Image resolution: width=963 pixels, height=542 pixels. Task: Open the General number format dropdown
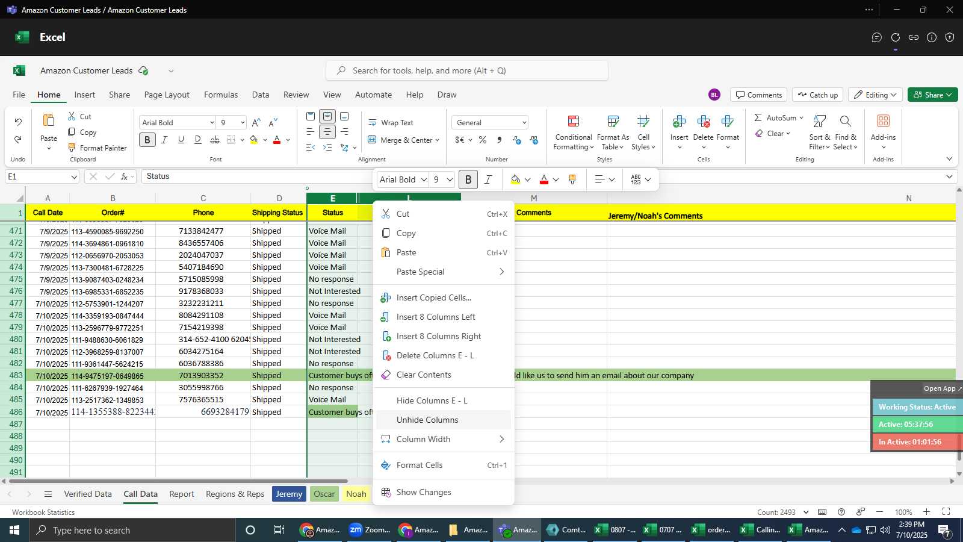[524, 123]
